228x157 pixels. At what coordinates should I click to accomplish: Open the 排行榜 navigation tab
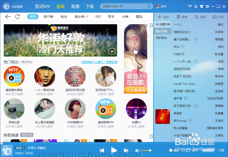click(48, 17)
